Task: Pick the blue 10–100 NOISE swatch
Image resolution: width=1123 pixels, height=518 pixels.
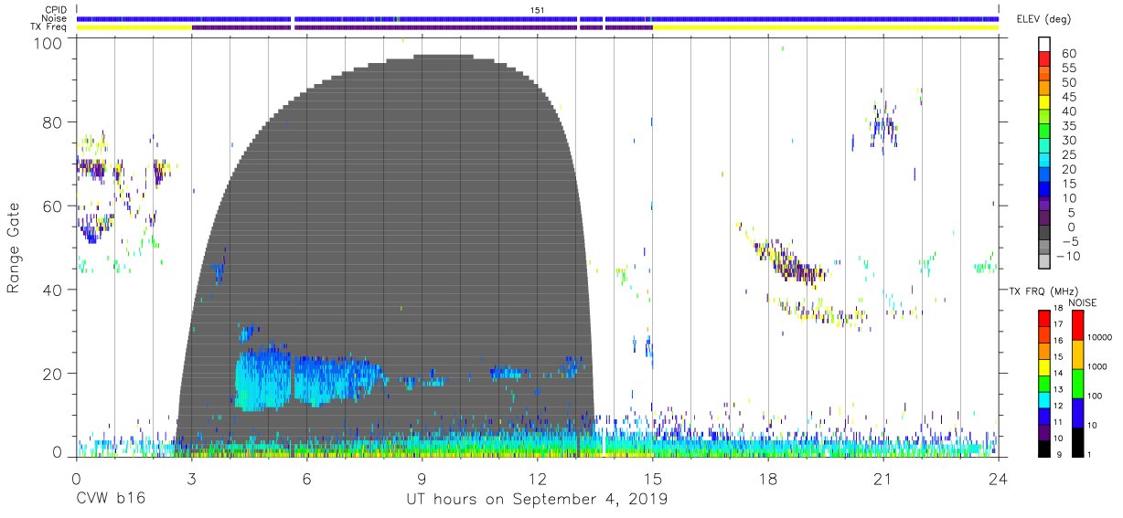Action: point(1076,412)
